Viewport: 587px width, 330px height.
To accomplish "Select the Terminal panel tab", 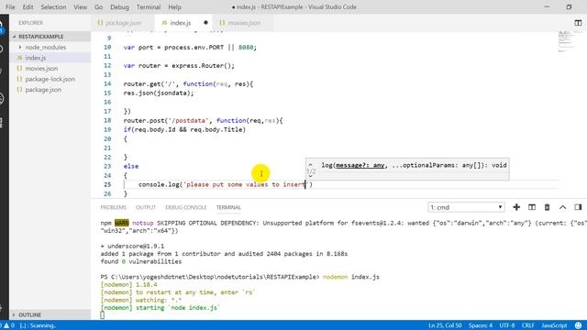I will tap(228, 207).
